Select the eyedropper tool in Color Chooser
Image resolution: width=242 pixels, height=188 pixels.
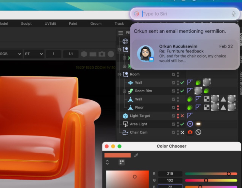[x=136, y=155]
